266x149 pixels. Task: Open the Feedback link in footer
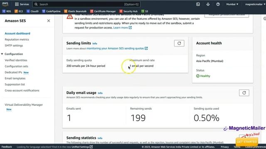click(x=7, y=147)
